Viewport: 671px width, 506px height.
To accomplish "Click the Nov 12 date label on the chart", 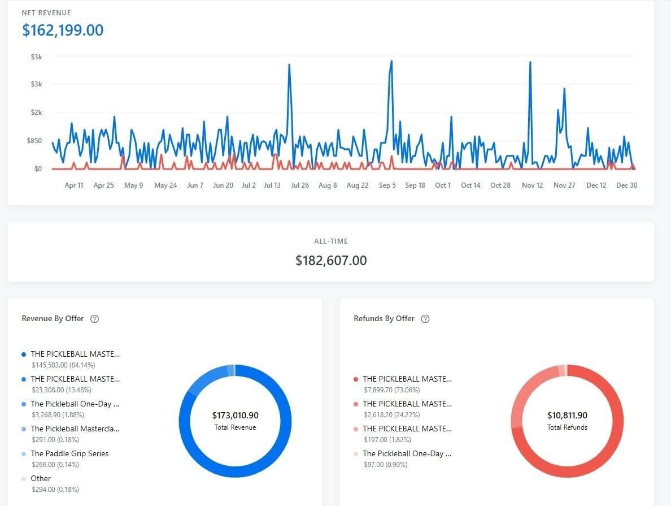I will click(532, 185).
